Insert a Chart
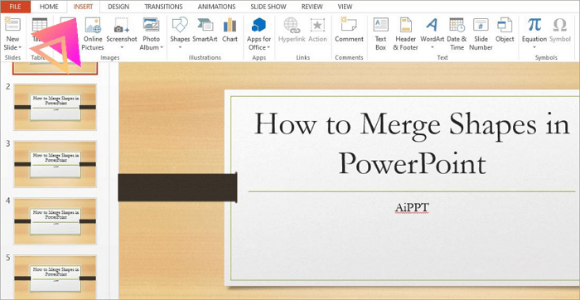 pos(230,30)
